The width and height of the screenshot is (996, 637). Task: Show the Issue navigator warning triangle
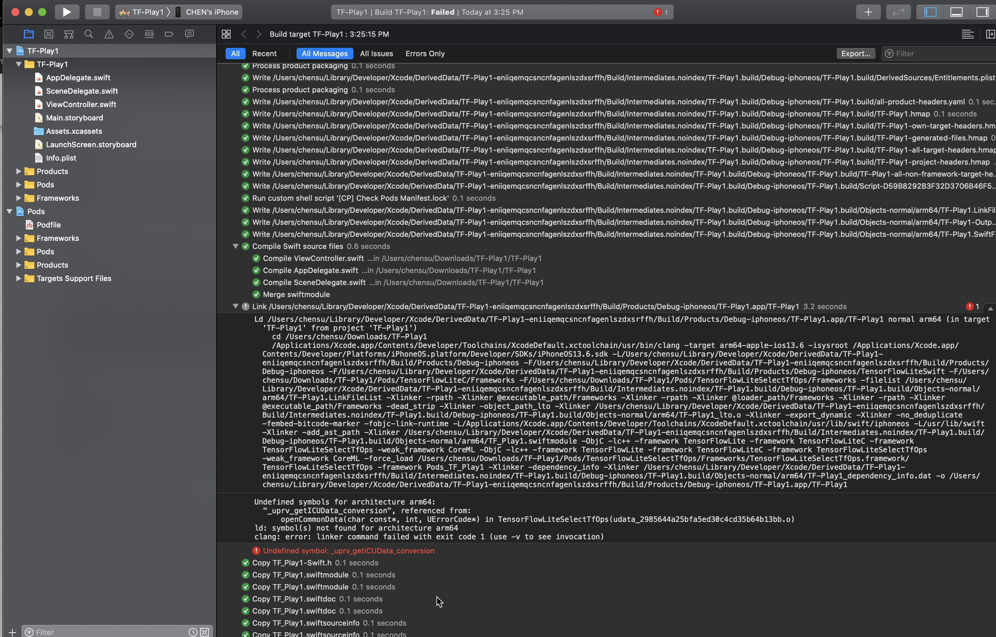point(109,34)
